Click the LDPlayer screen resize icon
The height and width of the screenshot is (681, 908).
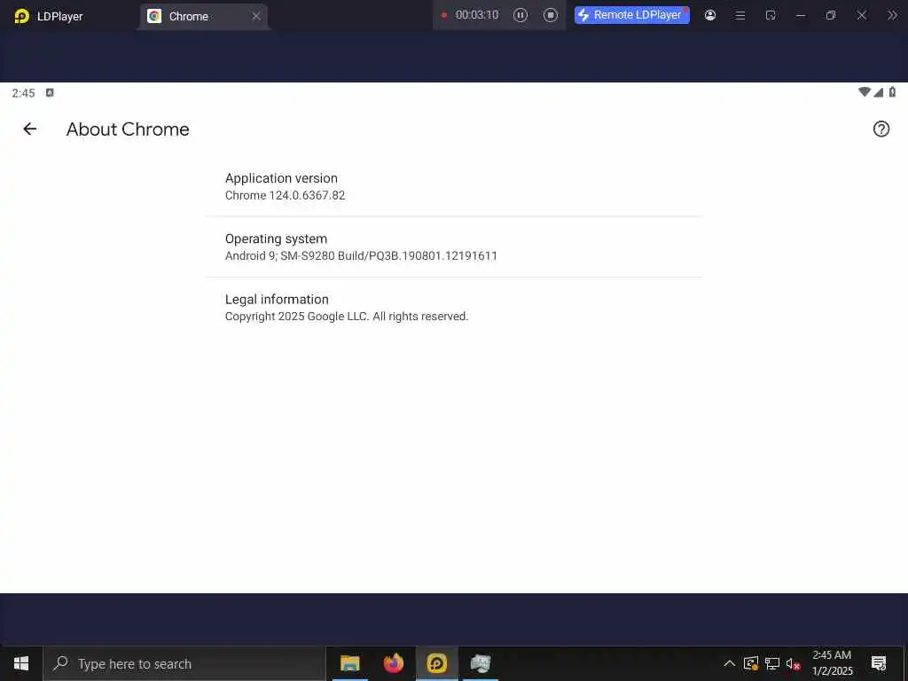pyautogui.click(x=771, y=16)
